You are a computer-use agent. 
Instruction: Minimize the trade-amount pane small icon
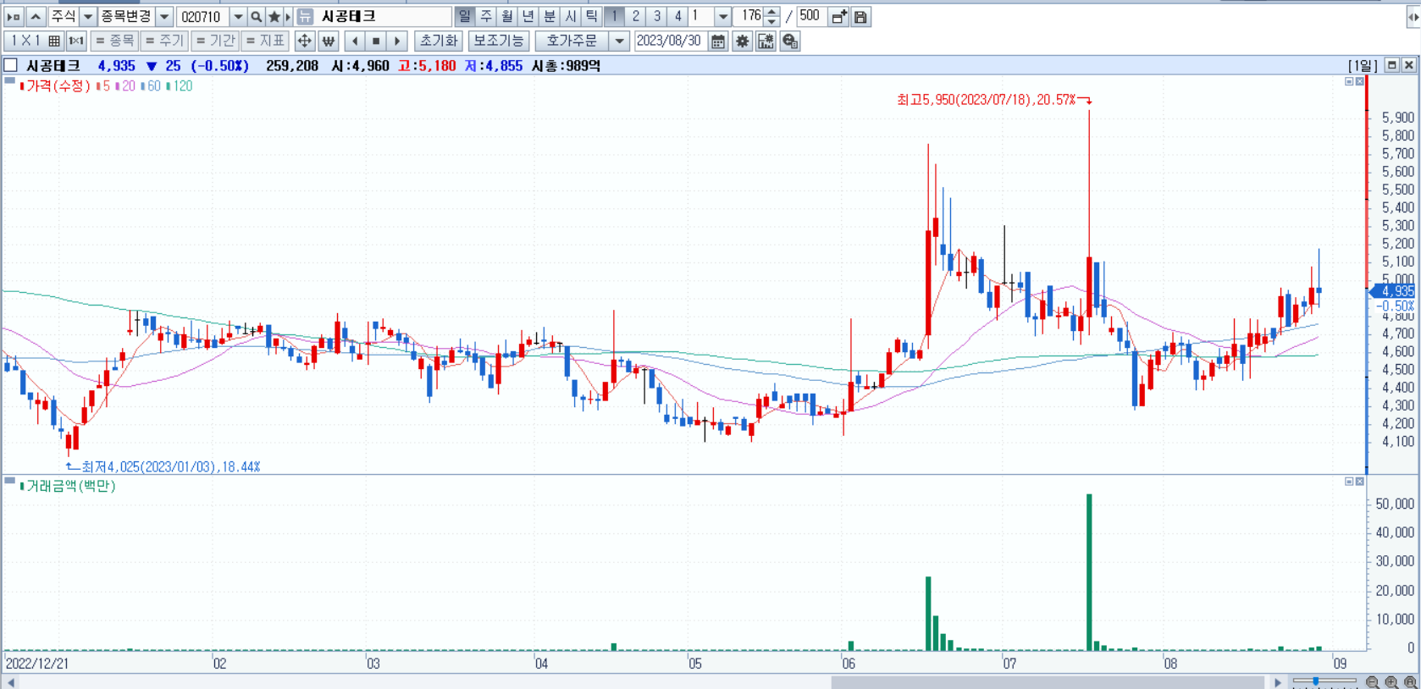click(1349, 481)
